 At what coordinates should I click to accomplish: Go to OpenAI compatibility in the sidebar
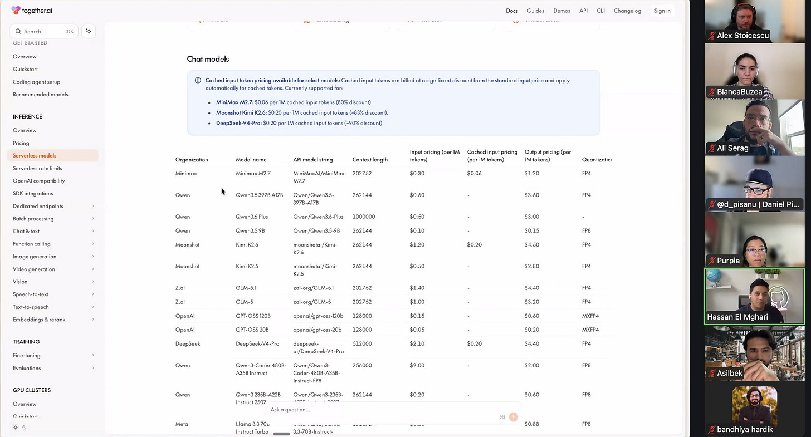[x=39, y=181]
